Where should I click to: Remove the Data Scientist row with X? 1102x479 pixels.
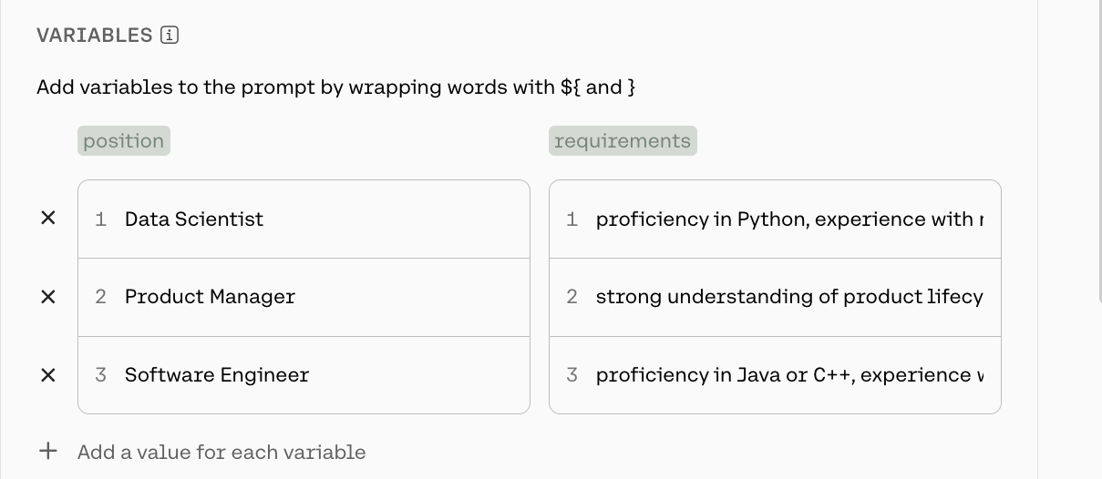pyautogui.click(x=48, y=219)
